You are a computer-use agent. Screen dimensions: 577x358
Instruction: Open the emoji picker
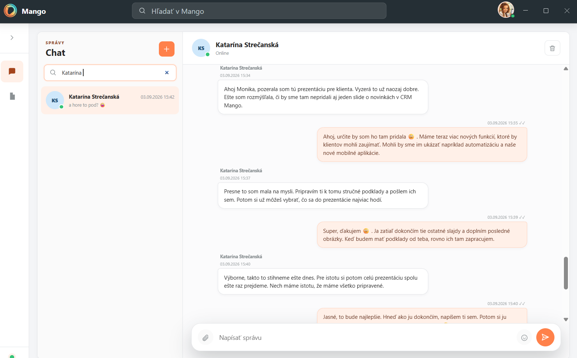(x=524, y=338)
